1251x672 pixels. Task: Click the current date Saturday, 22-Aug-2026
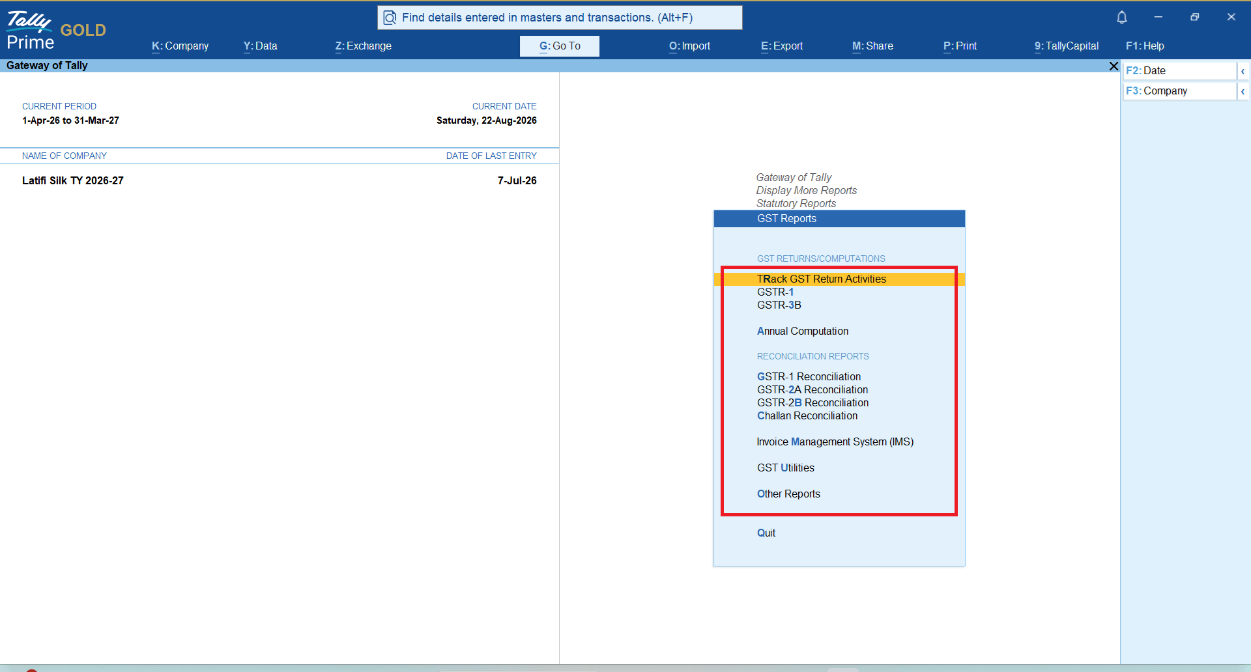tap(486, 120)
